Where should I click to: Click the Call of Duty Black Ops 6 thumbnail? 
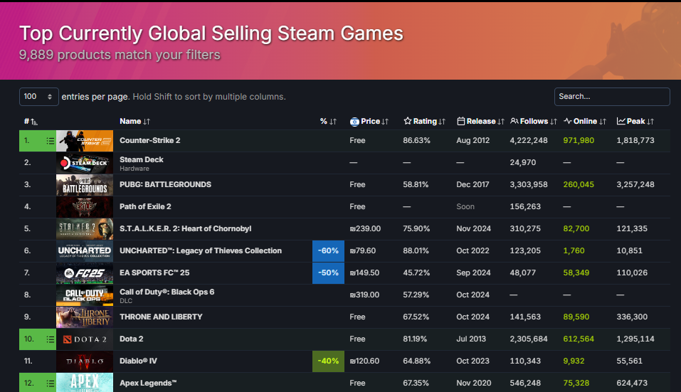coord(85,295)
